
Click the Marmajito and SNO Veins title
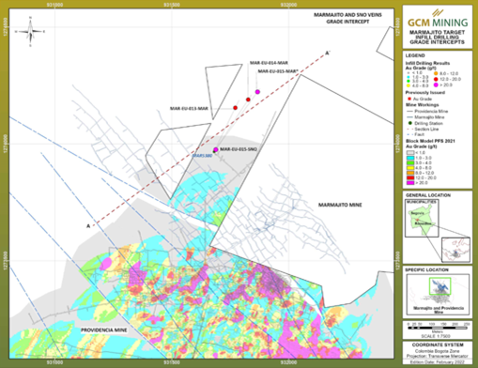coord(347,19)
